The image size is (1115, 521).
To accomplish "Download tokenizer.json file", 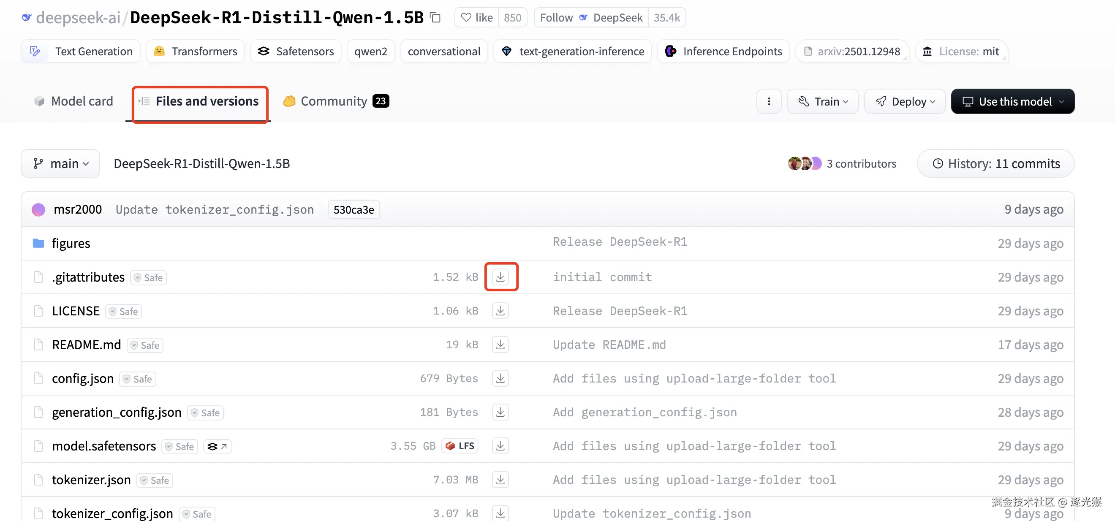I will pos(500,480).
